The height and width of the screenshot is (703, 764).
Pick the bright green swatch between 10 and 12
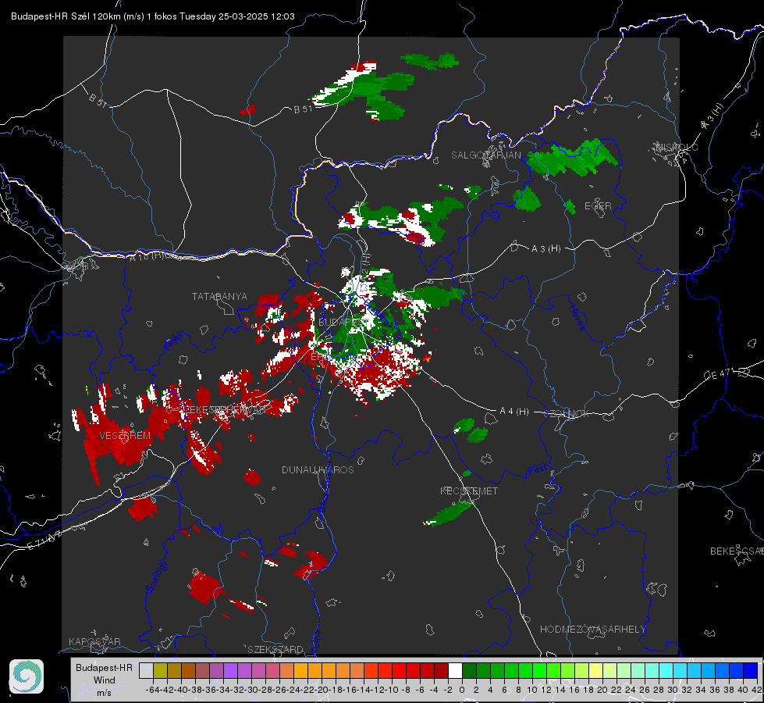(539, 670)
